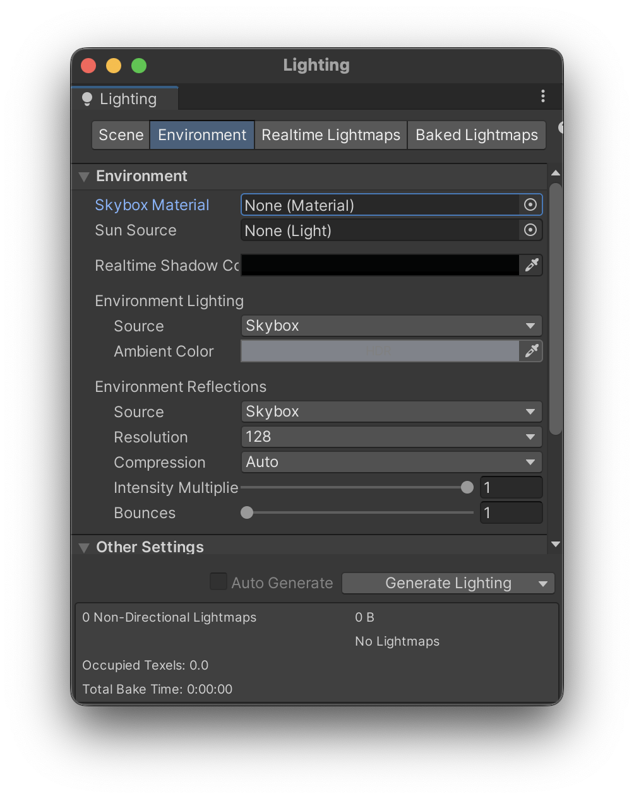
Task: Click the Intensity Multiplier value field
Action: (511, 487)
